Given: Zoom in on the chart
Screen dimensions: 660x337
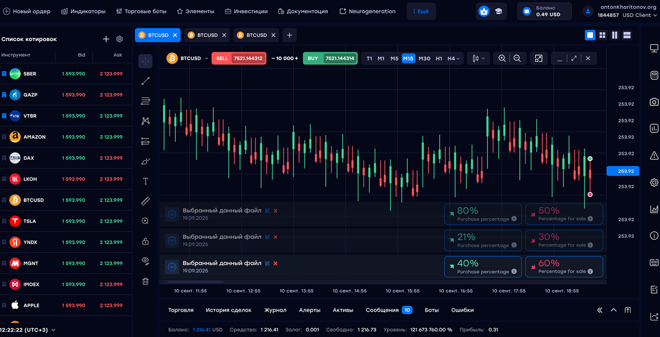Looking at the screenshot, I should [502, 59].
